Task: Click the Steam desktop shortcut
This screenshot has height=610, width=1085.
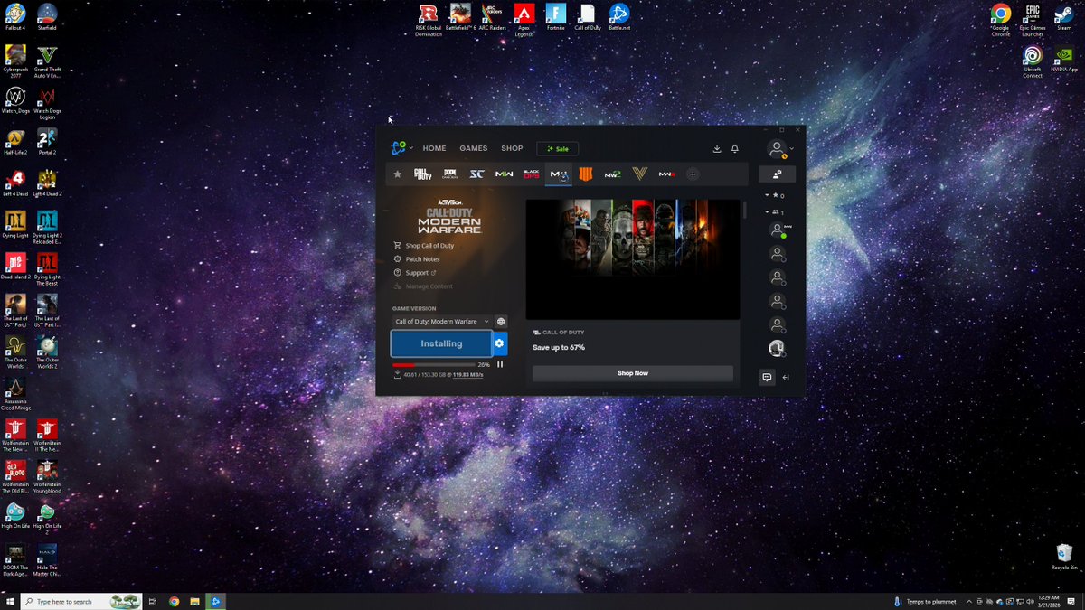Action: click(1064, 17)
